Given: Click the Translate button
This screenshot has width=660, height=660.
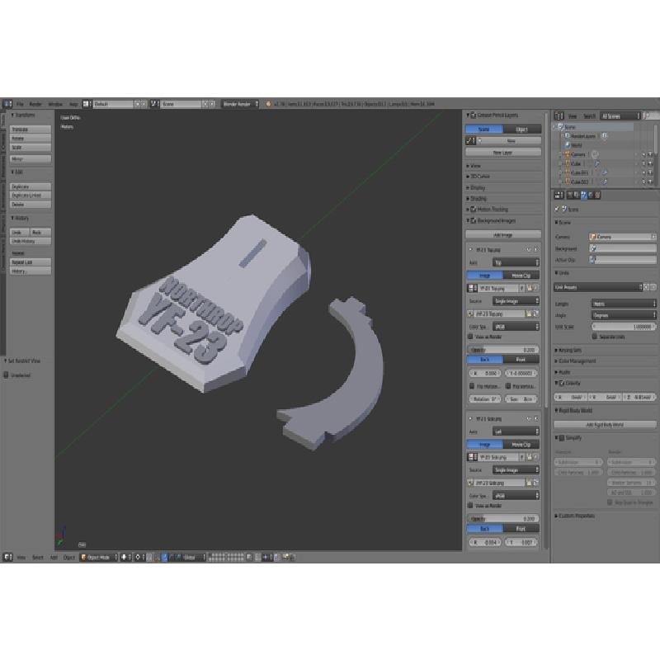Looking at the screenshot, I should (x=31, y=130).
